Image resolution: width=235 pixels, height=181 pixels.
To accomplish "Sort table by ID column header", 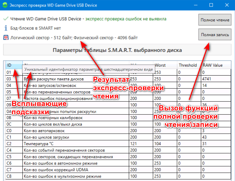I will (14, 65).
